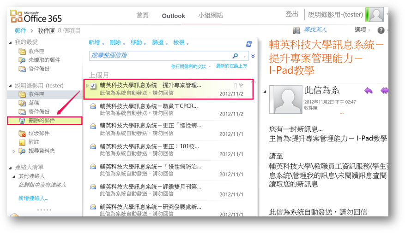The width and height of the screenshot is (405, 233).
Task: Open message 職員工CPCR in list
Action: [170, 110]
